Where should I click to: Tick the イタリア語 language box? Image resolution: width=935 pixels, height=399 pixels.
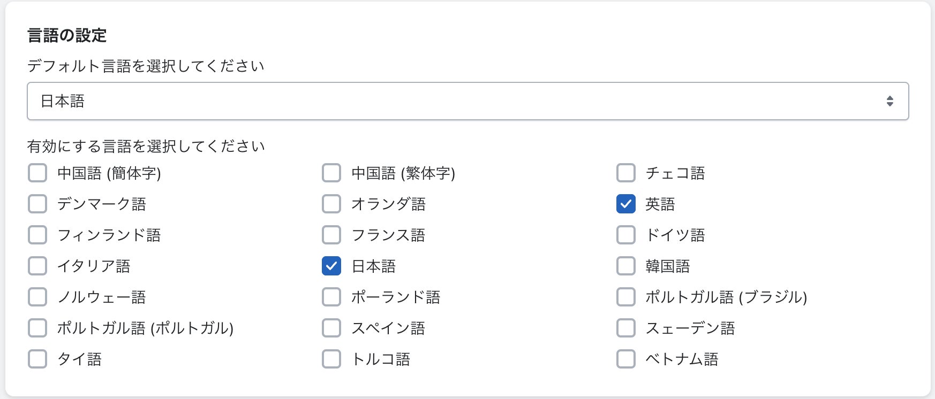(x=37, y=266)
